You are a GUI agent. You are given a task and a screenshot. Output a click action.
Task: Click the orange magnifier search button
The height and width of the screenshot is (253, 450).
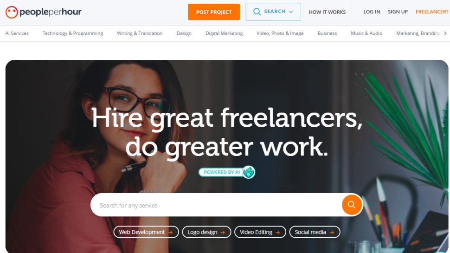point(352,205)
